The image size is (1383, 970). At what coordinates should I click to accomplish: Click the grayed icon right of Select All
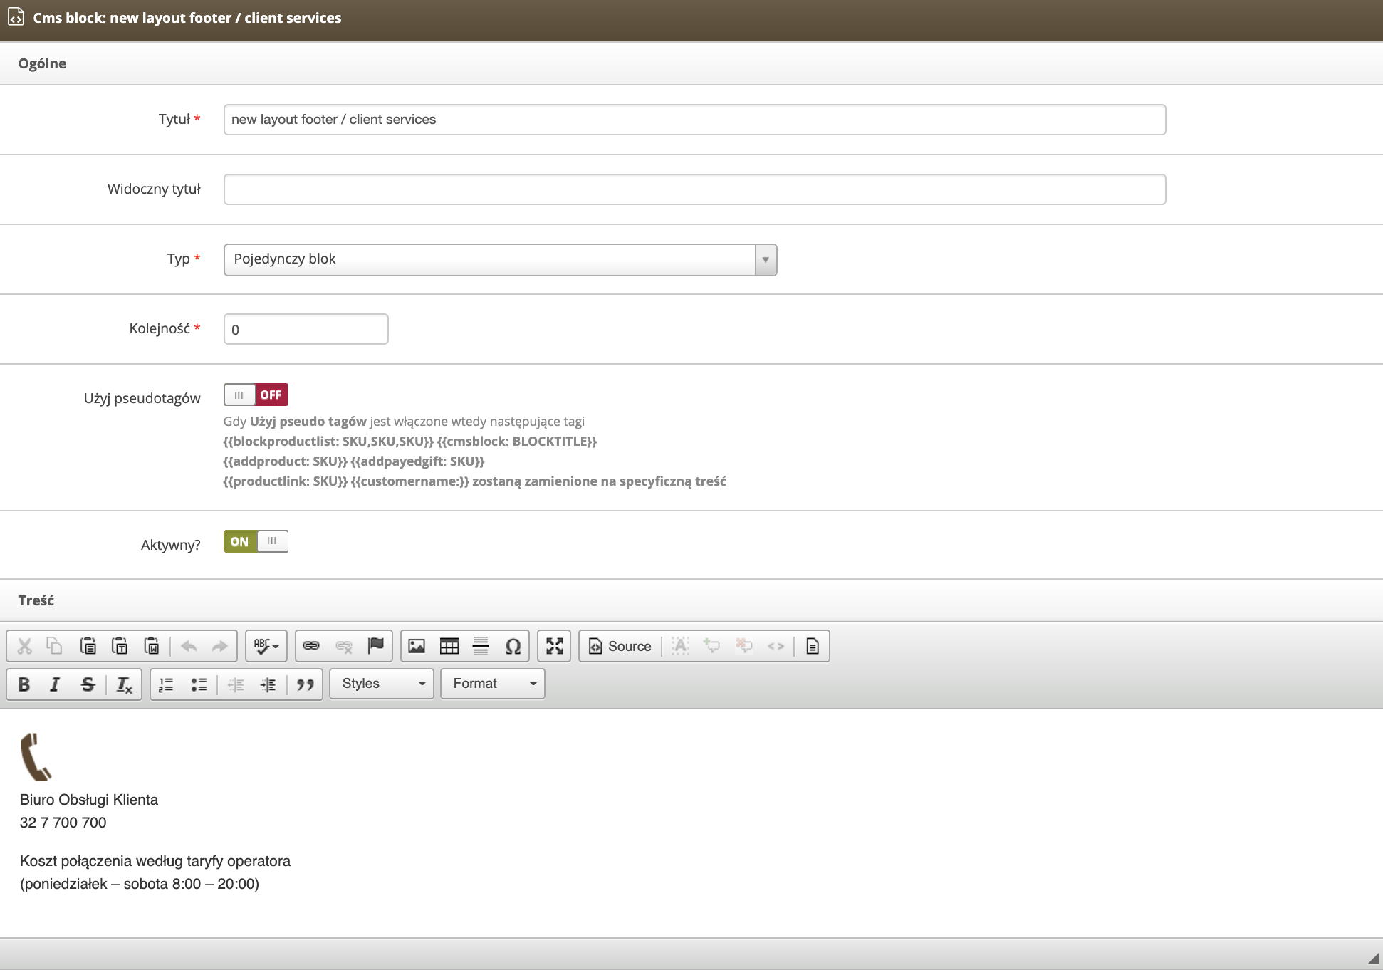click(711, 646)
